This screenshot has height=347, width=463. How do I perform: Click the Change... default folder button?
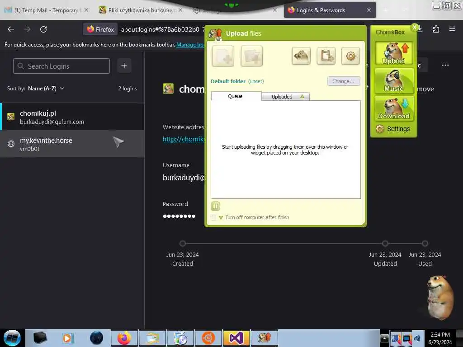coord(344,81)
